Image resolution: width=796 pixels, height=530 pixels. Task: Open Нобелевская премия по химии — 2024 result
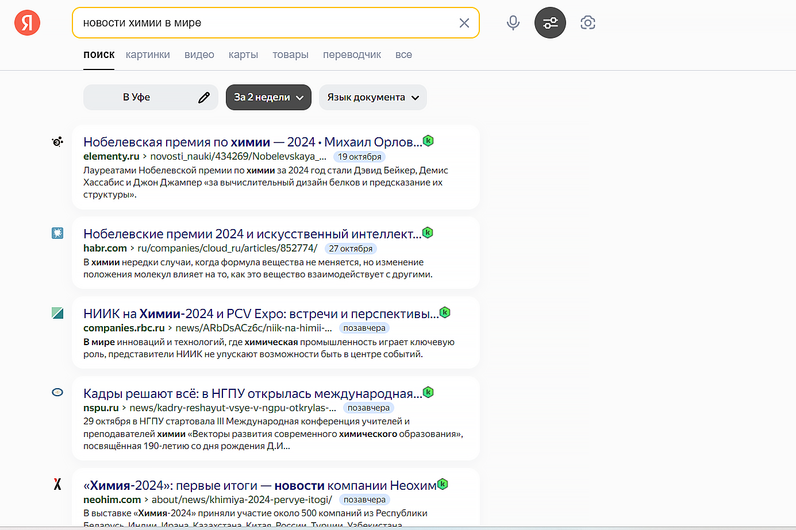[x=253, y=142]
